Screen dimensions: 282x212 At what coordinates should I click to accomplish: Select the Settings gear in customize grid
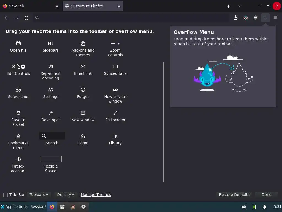(51, 90)
